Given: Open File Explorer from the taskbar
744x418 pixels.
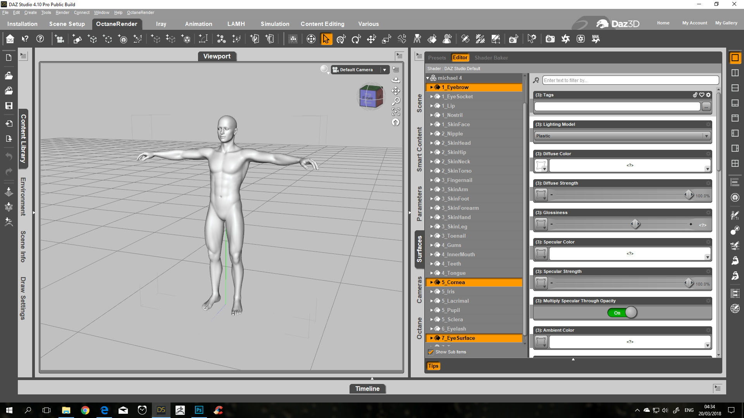Looking at the screenshot, I should pos(66,410).
